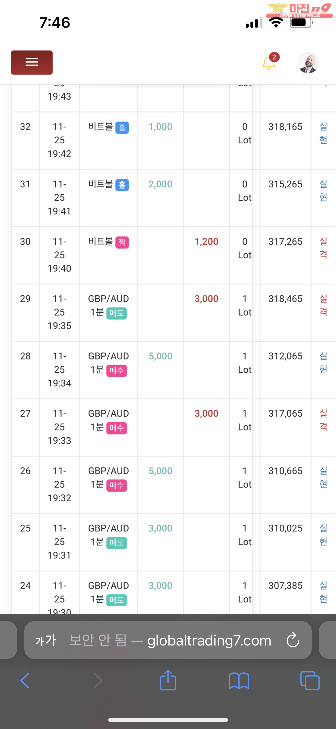This screenshot has height=729, width=336.
Task: Open the Safari bookmarks book icon
Action: [x=239, y=681]
